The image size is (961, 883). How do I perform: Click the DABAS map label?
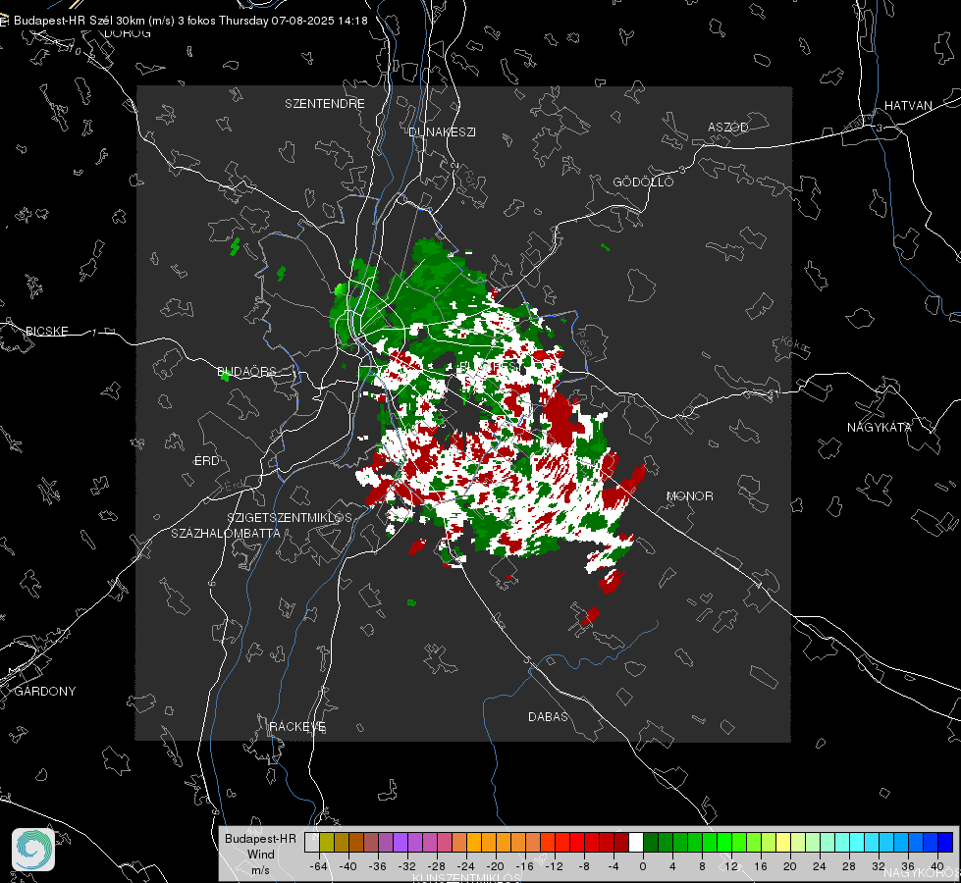coord(549,717)
